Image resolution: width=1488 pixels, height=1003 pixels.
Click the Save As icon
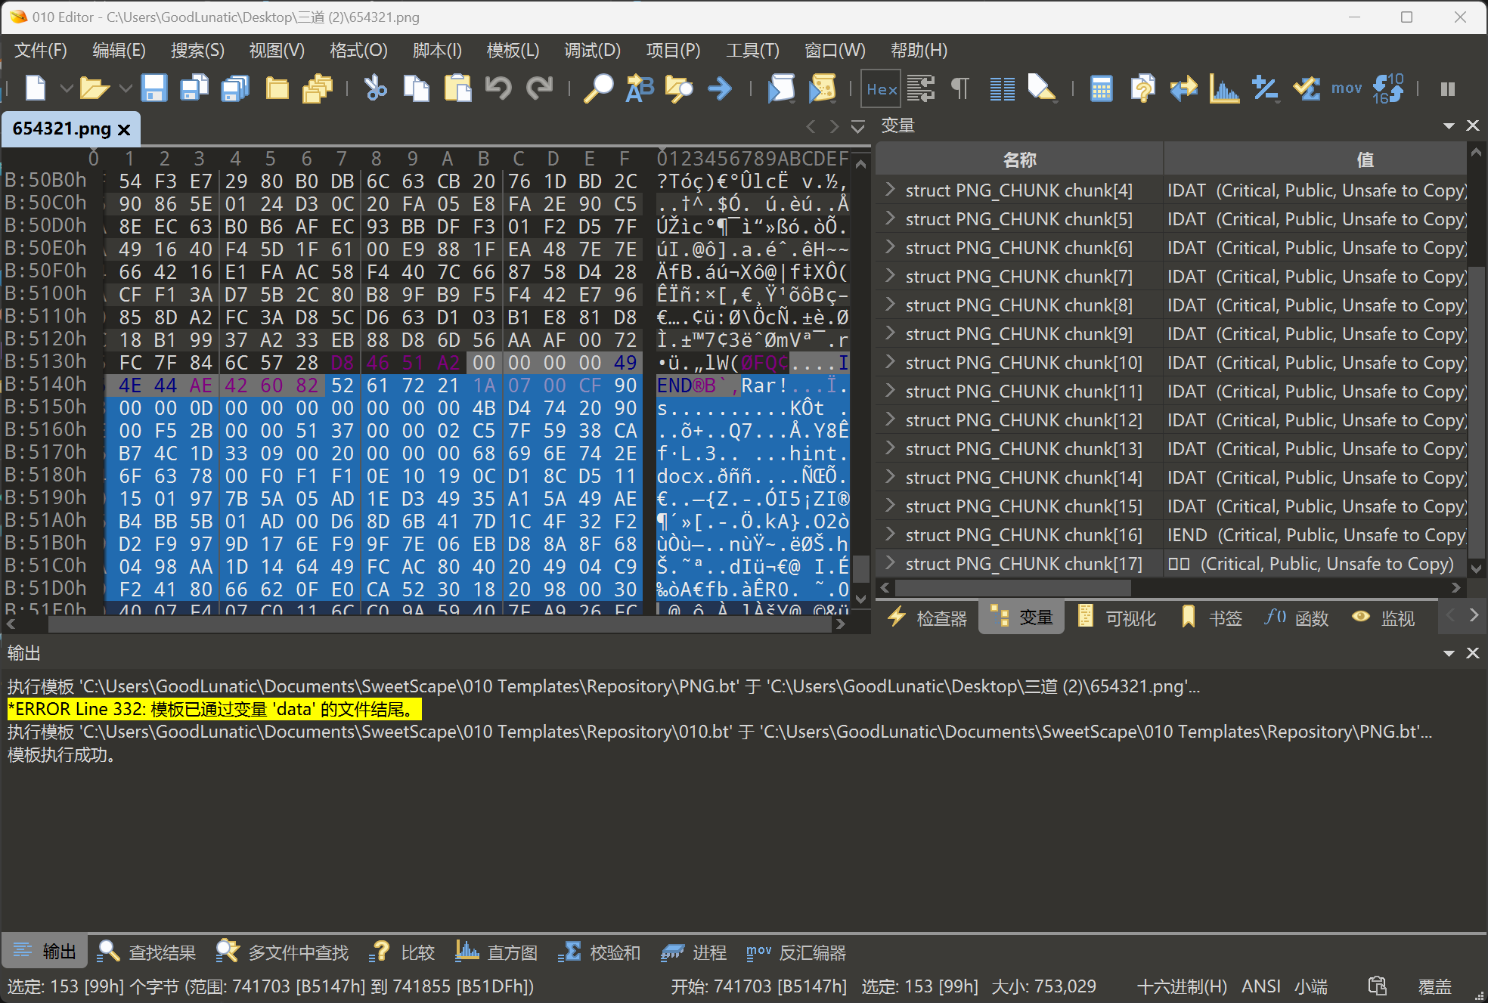coord(194,88)
